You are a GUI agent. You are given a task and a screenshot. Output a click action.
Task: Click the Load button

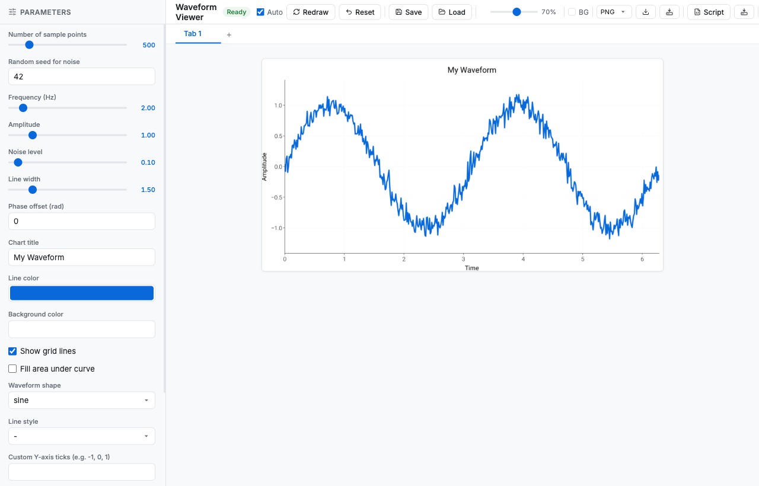452,12
